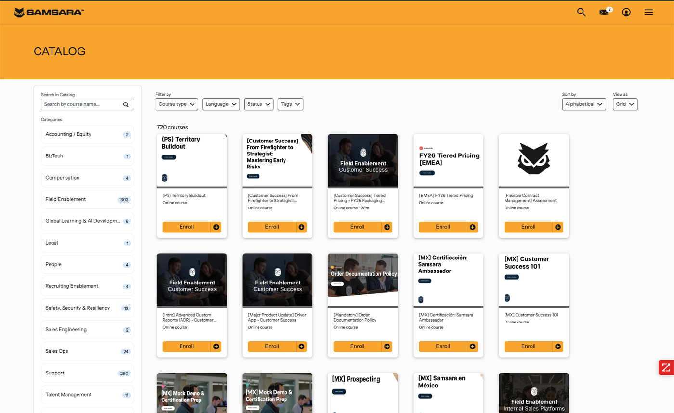The width and height of the screenshot is (674, 413).
Task: Open (PS) Territory Buildout course thumbnail
Action: click(x=192, y=161)
